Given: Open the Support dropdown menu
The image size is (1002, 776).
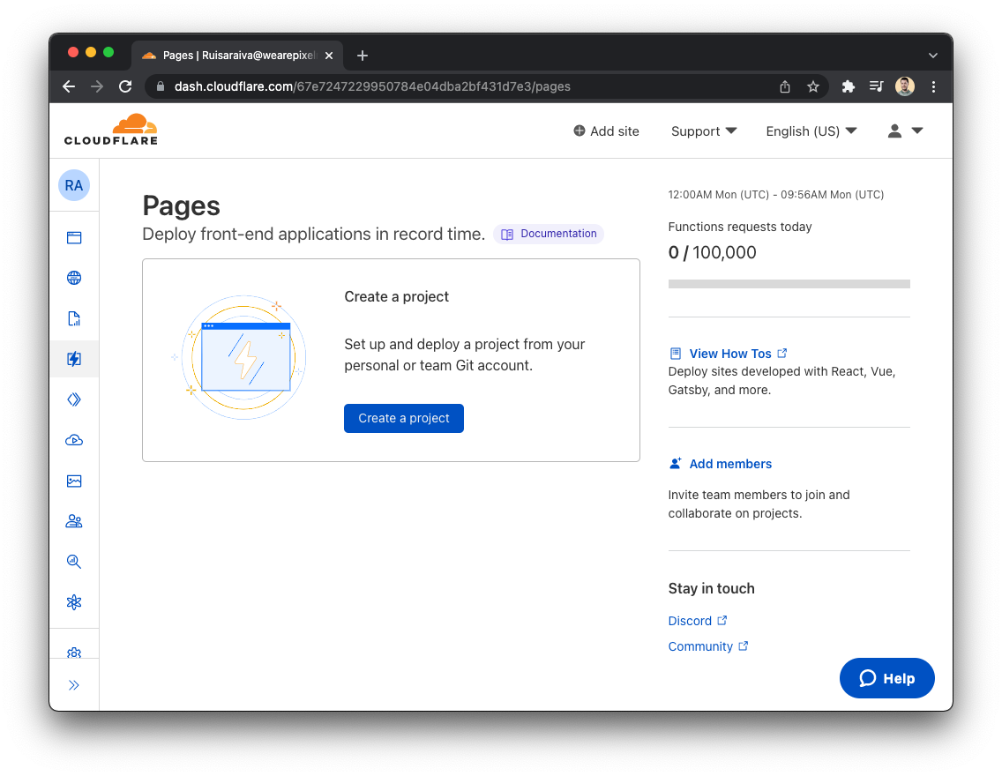Looking at the screenshot, I should coord(704,131).
